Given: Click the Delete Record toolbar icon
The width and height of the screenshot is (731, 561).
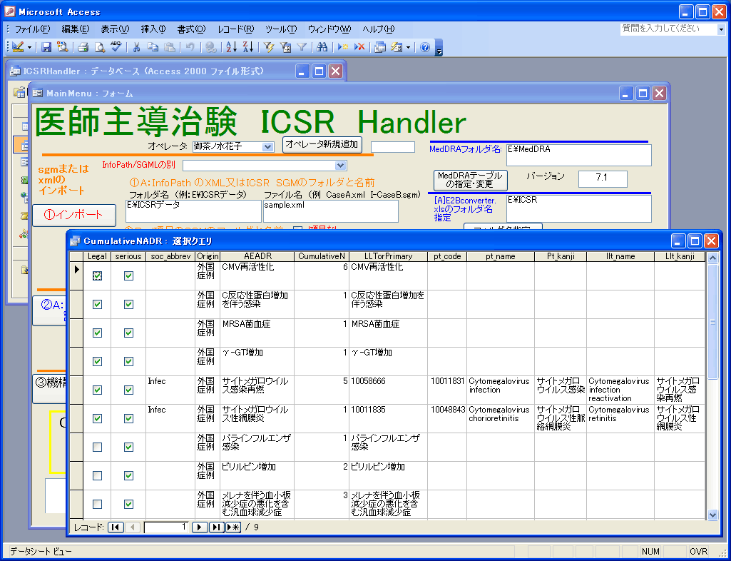Looking at the screenshot, I should point(359,47).
